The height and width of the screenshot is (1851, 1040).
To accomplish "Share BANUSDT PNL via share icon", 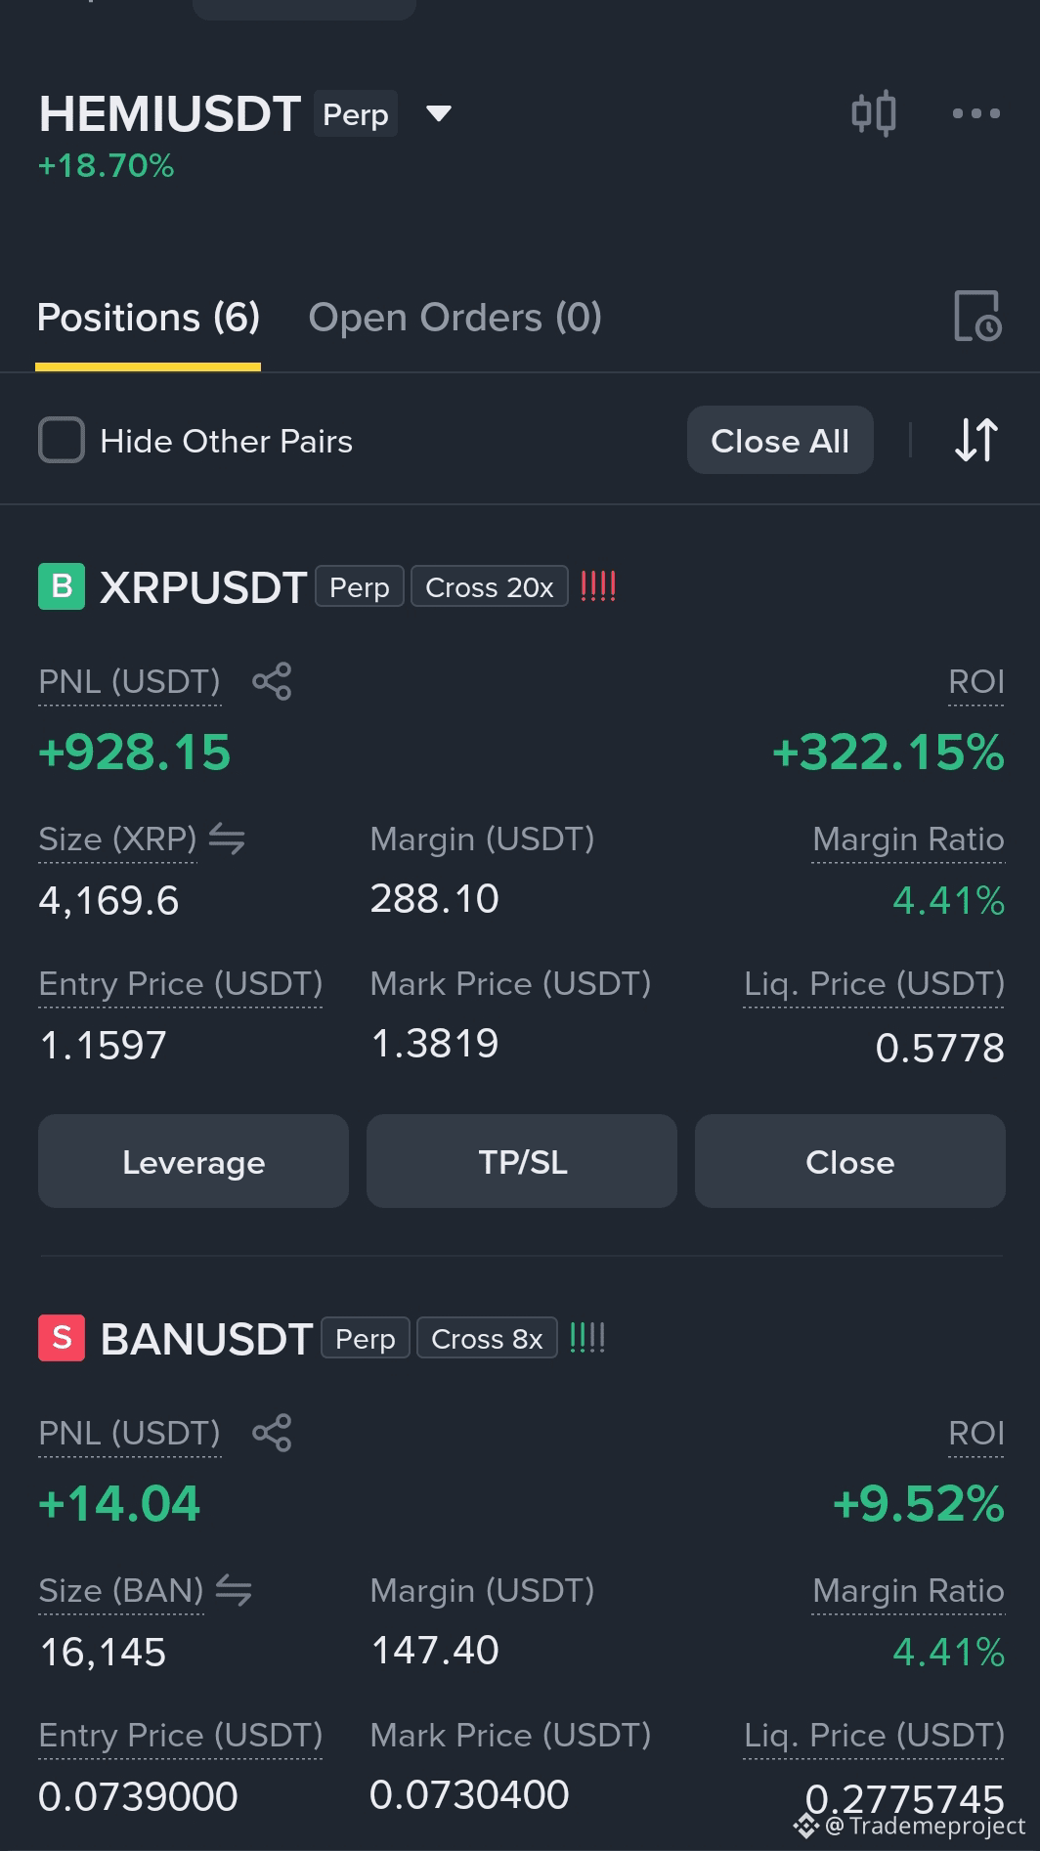I will point(272,1433).
